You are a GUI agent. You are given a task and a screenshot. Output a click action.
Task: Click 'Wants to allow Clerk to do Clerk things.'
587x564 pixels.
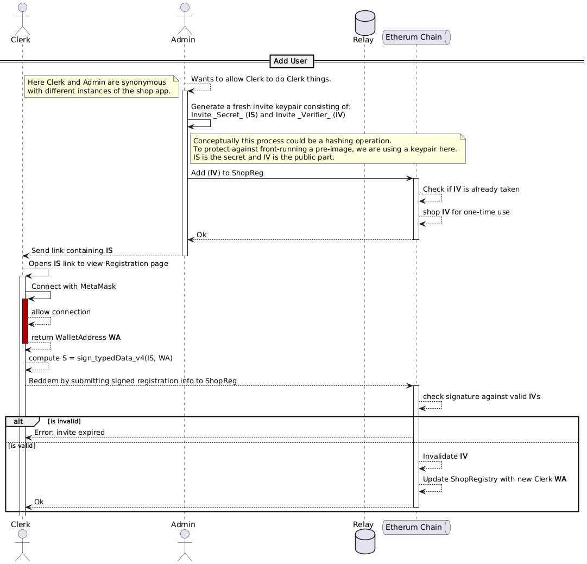tap(261, 79)
